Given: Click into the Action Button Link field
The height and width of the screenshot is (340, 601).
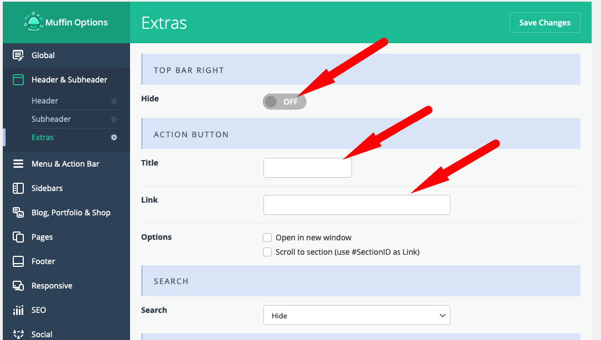Looking at the screenshot, I should tap(357, 205).
